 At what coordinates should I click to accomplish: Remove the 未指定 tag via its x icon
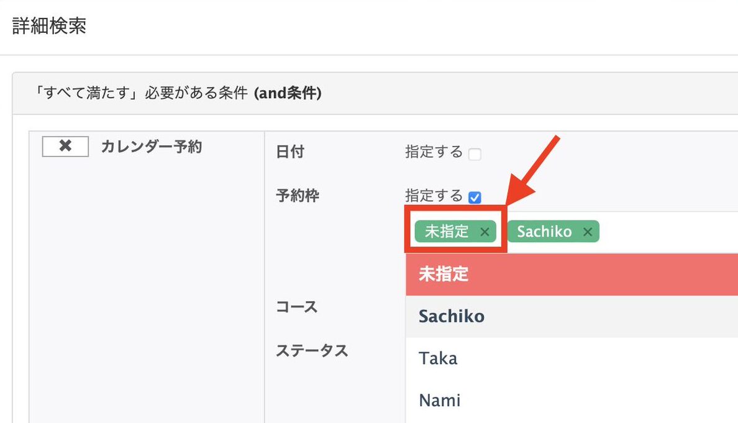coord(485,231)
